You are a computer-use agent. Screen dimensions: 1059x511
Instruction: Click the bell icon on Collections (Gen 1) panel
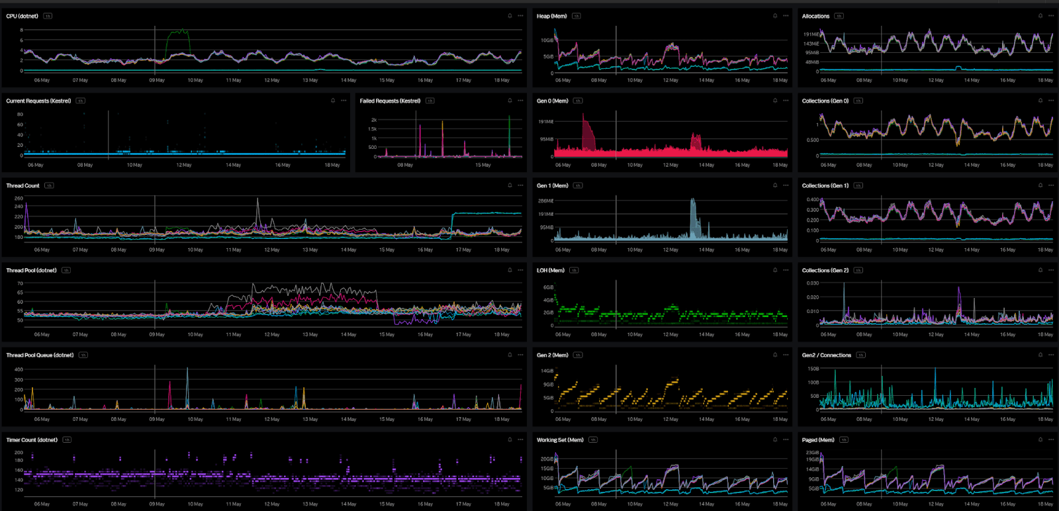(x=1040, y=185)
